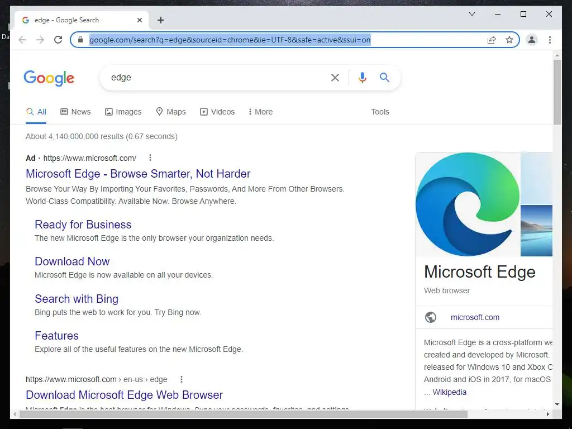Switch to the Videos tab
The width and height of the screenshot is (572, 429).
217,112
